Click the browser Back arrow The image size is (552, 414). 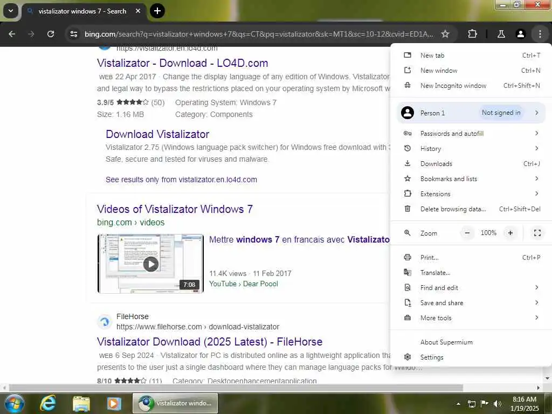pyautogui.click(x=12, y=34)
